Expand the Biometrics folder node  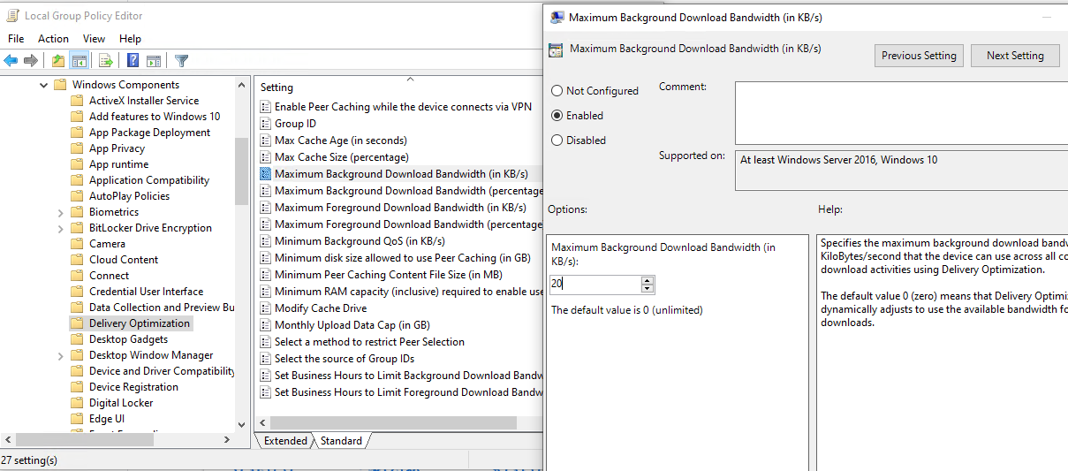pyautogui.click(x=60, y=212)
